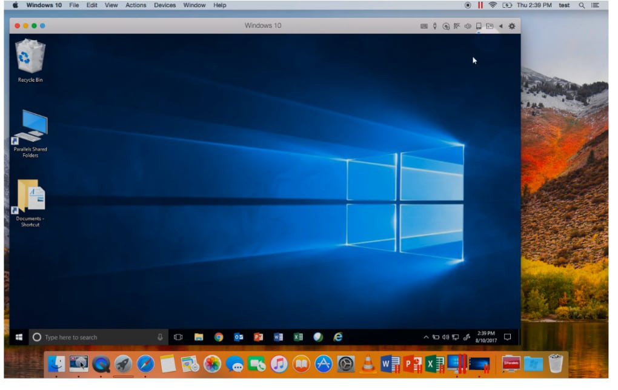Launch Word from the Windows taskbar
Viewport: 618px width, 390px height.
(x=278, y=337)
